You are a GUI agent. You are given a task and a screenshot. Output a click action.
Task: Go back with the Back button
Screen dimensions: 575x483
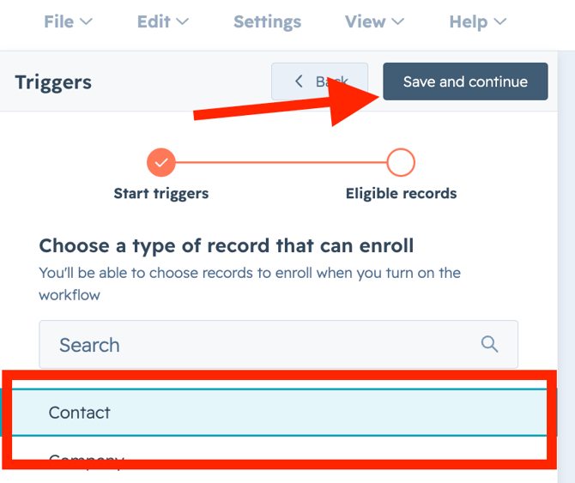(319, 82)
